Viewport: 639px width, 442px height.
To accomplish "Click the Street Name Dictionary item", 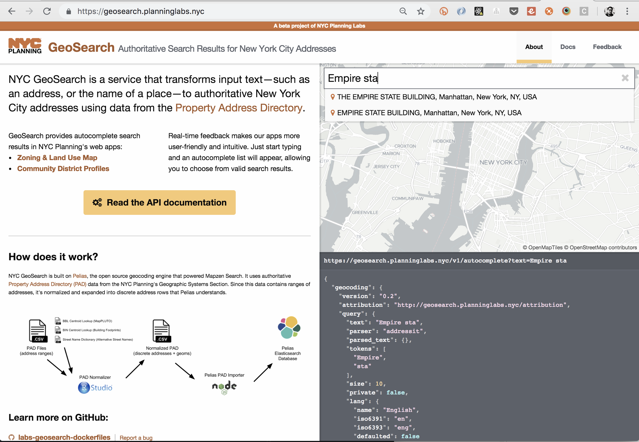I will tap(94, 340).
